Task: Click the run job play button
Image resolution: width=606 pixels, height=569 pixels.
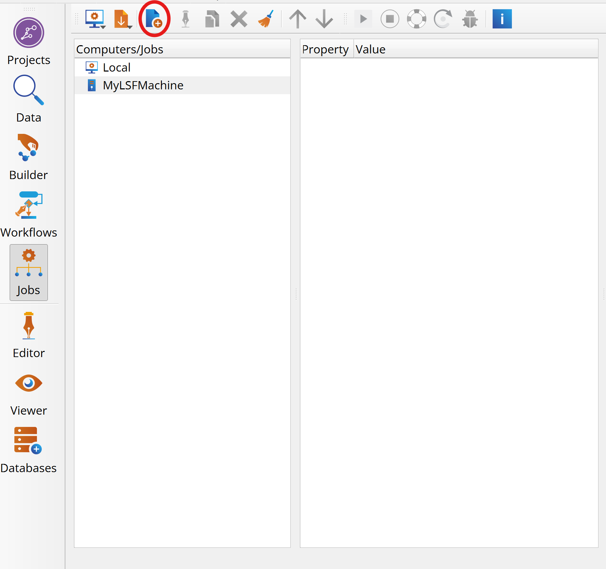Action: [363, 19]
